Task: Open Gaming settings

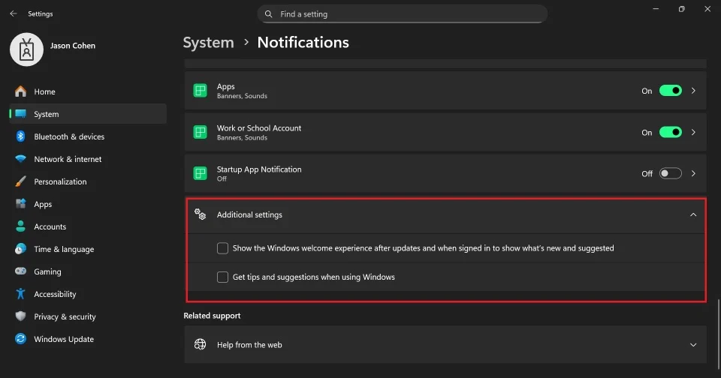Action: [x=88, y=271]
